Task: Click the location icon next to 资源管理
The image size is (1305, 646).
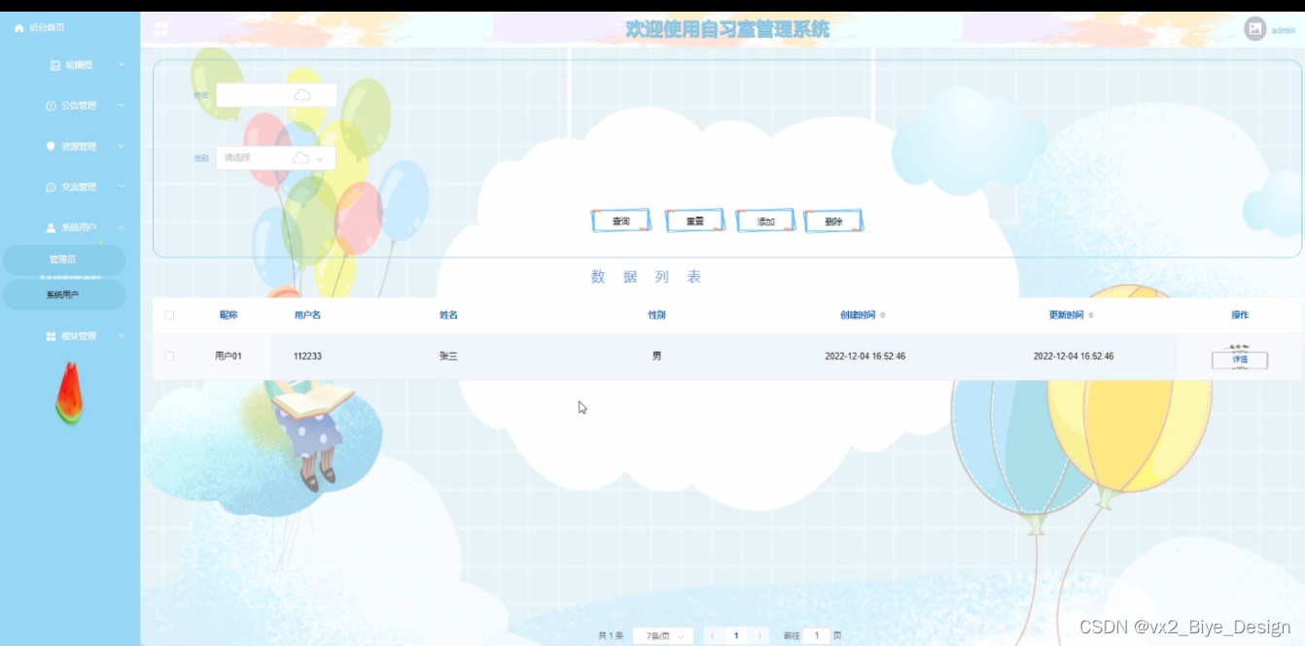Action: point(51,147)
